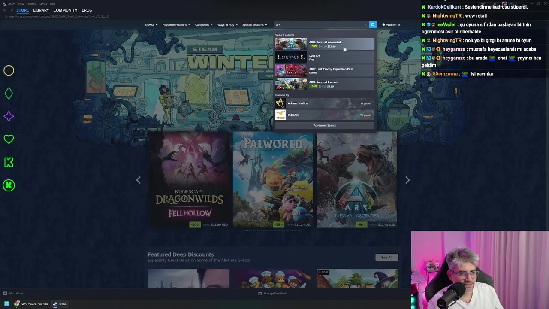The image size is (549, 309).
Task: Switch to the LIBRARY tab
Action: [41, 10]
